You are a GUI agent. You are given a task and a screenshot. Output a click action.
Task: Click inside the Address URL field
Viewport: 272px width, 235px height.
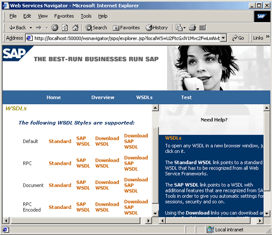pyautogui.click(x=127, y=38)
